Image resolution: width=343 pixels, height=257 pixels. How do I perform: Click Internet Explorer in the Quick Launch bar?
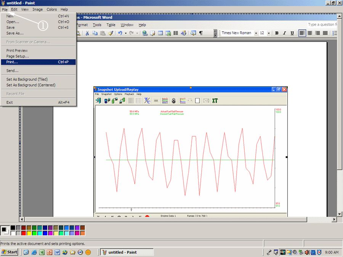(x=34, y=252)
